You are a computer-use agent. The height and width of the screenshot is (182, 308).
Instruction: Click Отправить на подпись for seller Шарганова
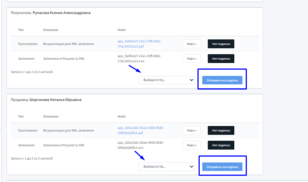pyautogui.click(x=222, y=167)
